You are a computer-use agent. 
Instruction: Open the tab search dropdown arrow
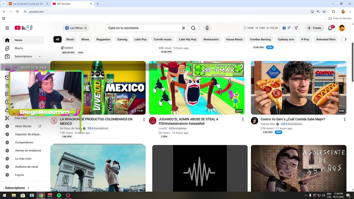click(x=4, y=4)
